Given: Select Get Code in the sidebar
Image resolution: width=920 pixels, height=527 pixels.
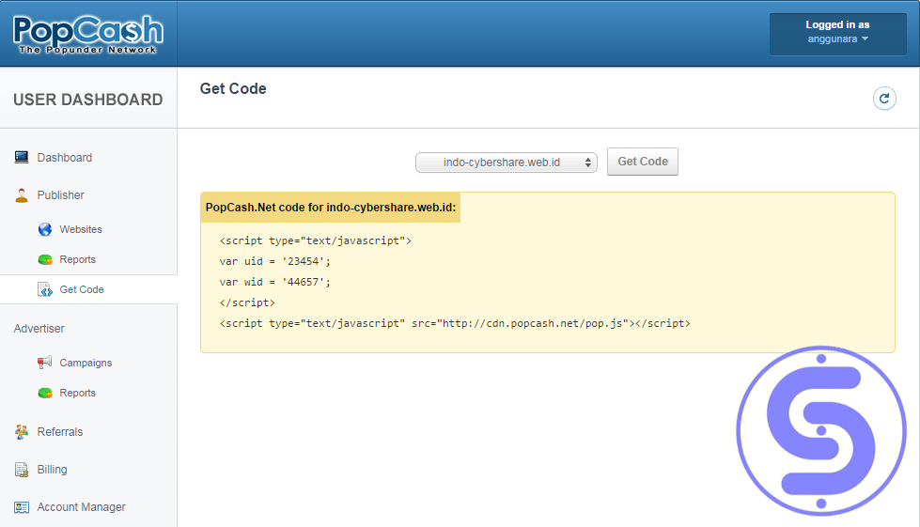Looking at the screenshot, I should coord(82,289).
